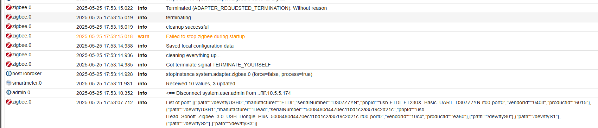This screenshot has width=598, height=128.
Task: Click the 'Failed to stop zigbee during startup' message
Action: [205, 36]
